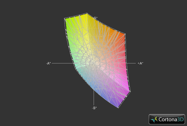Click the Cortona3D text on the badge
The height and width of the screenshot is (126, 187).
pos(170,119)
